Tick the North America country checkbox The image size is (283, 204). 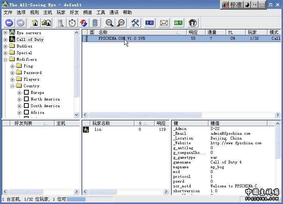pyautogui.click(x=27, y=99)
